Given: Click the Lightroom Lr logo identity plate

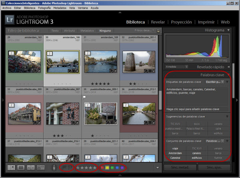Looking at the screenshot, I should click(x=10, y=20).
